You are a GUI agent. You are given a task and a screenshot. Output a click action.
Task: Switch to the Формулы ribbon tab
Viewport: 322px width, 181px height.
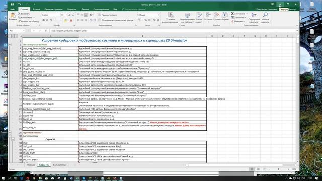71,9
